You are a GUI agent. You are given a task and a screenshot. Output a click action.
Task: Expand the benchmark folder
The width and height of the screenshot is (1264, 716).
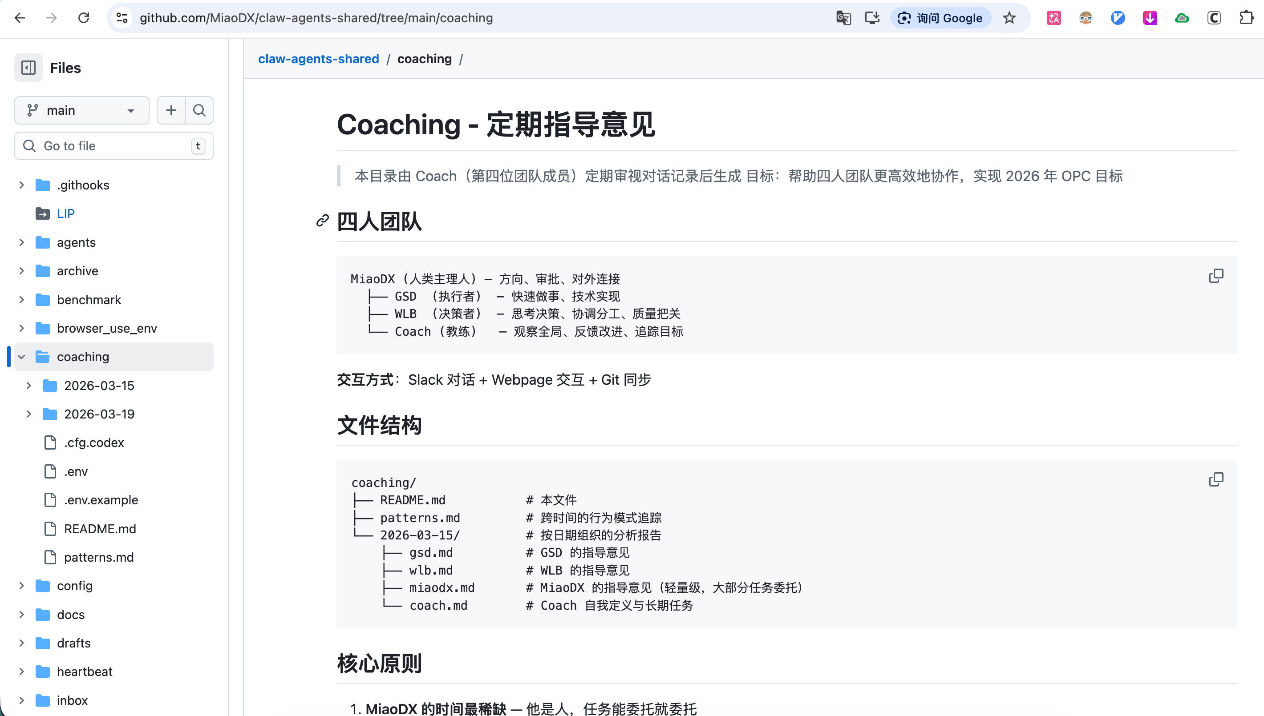pyautogui.click(x=22, y=300)
